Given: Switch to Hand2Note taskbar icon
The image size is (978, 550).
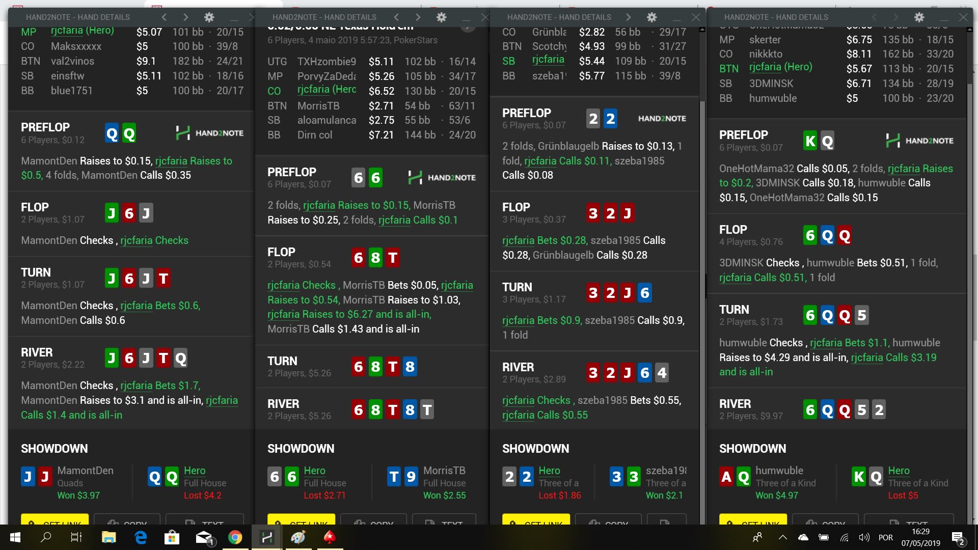Looking at the screenshot, I should click(x=266, y=537).
